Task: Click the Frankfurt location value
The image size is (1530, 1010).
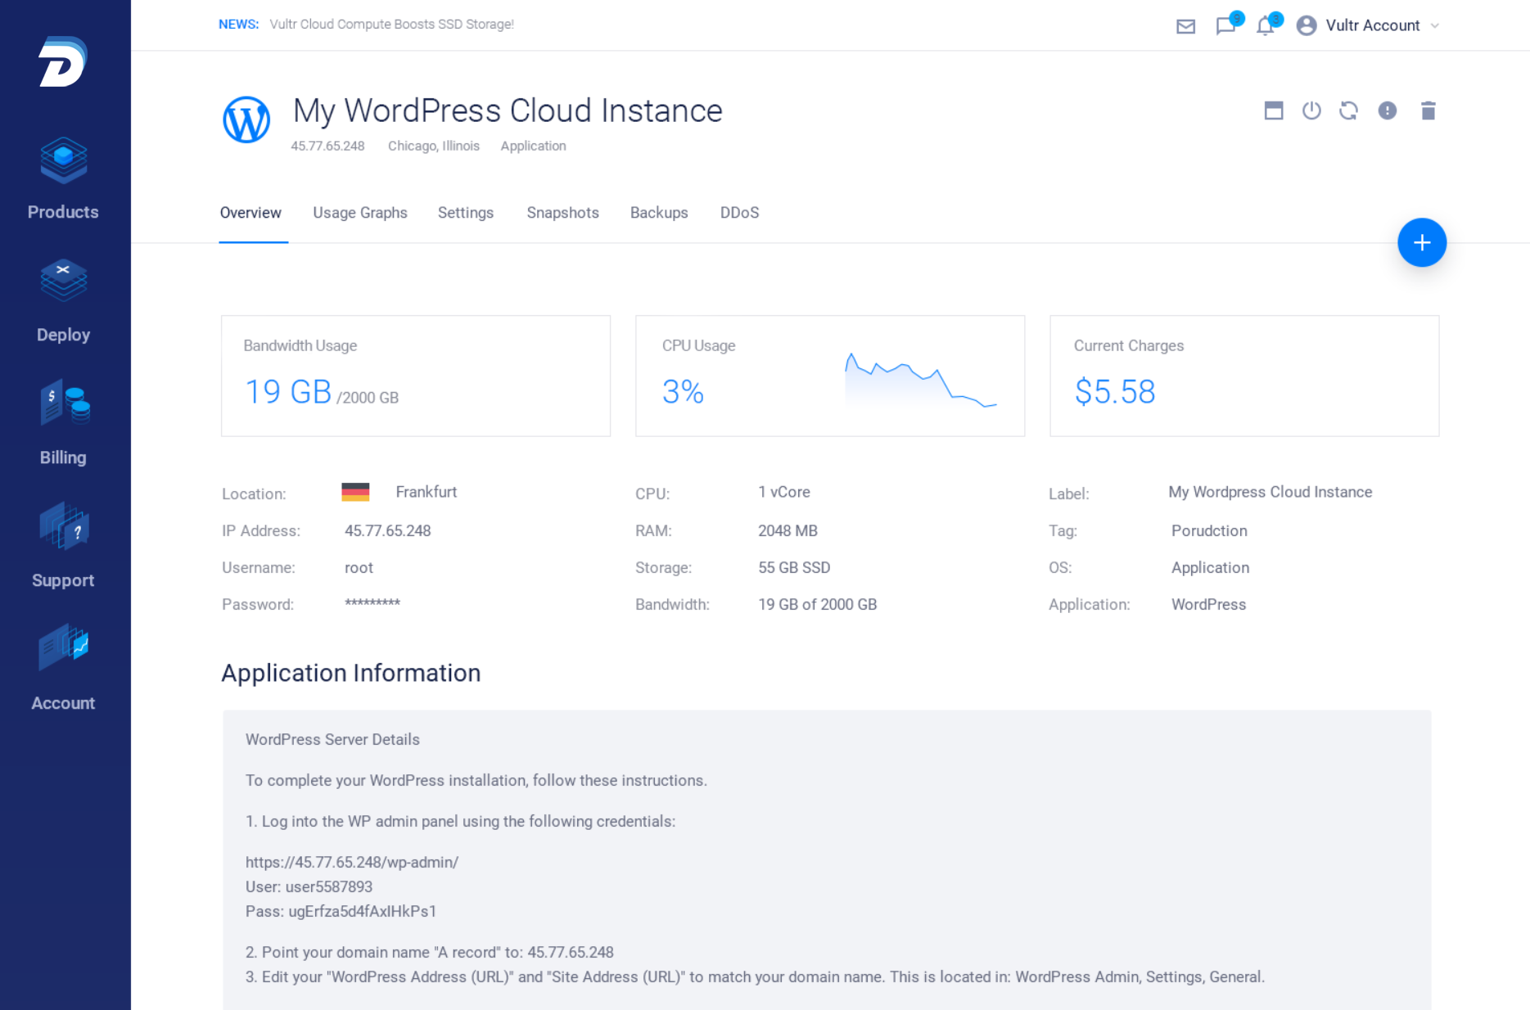Action: coord(427,492)
